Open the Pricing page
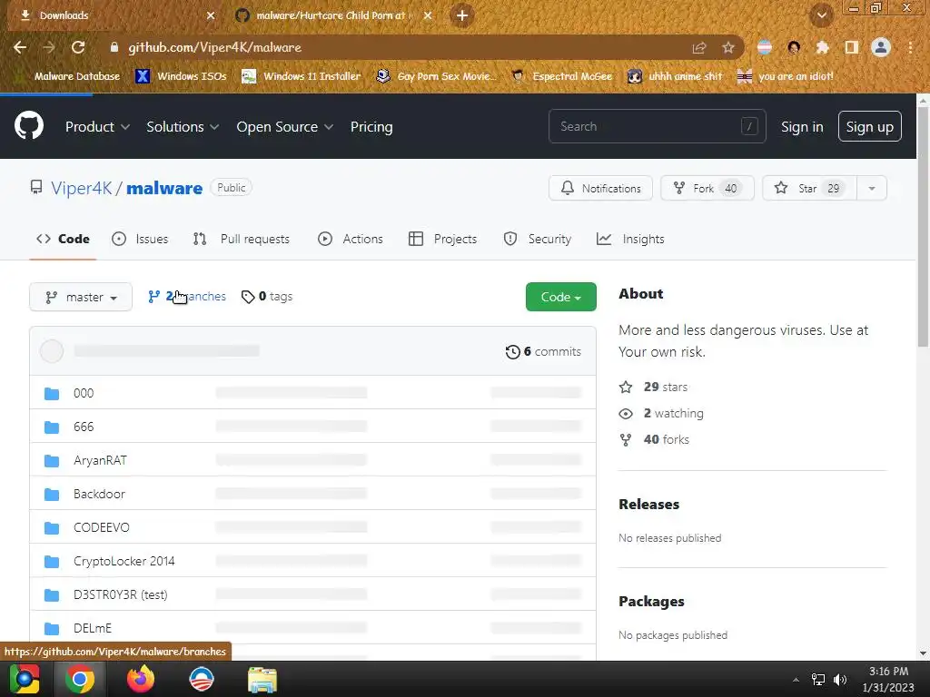The image size is (930, 697). 371,126
